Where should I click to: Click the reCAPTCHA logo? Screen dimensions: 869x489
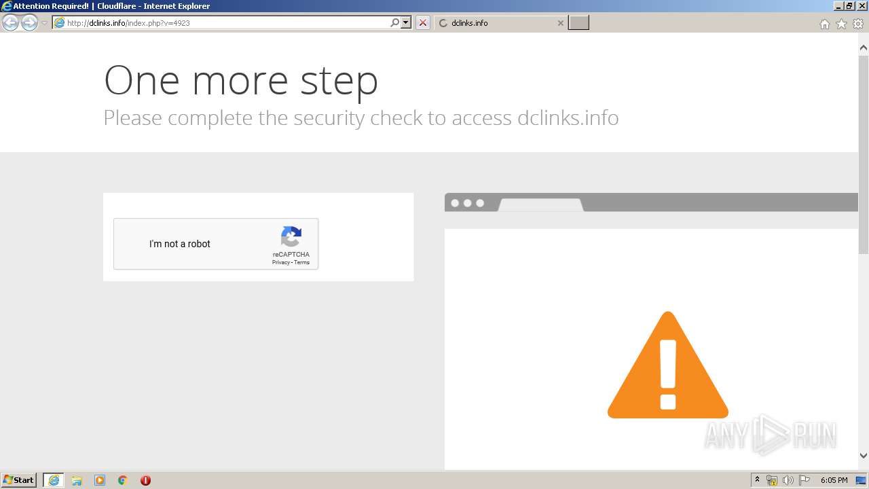291,237
